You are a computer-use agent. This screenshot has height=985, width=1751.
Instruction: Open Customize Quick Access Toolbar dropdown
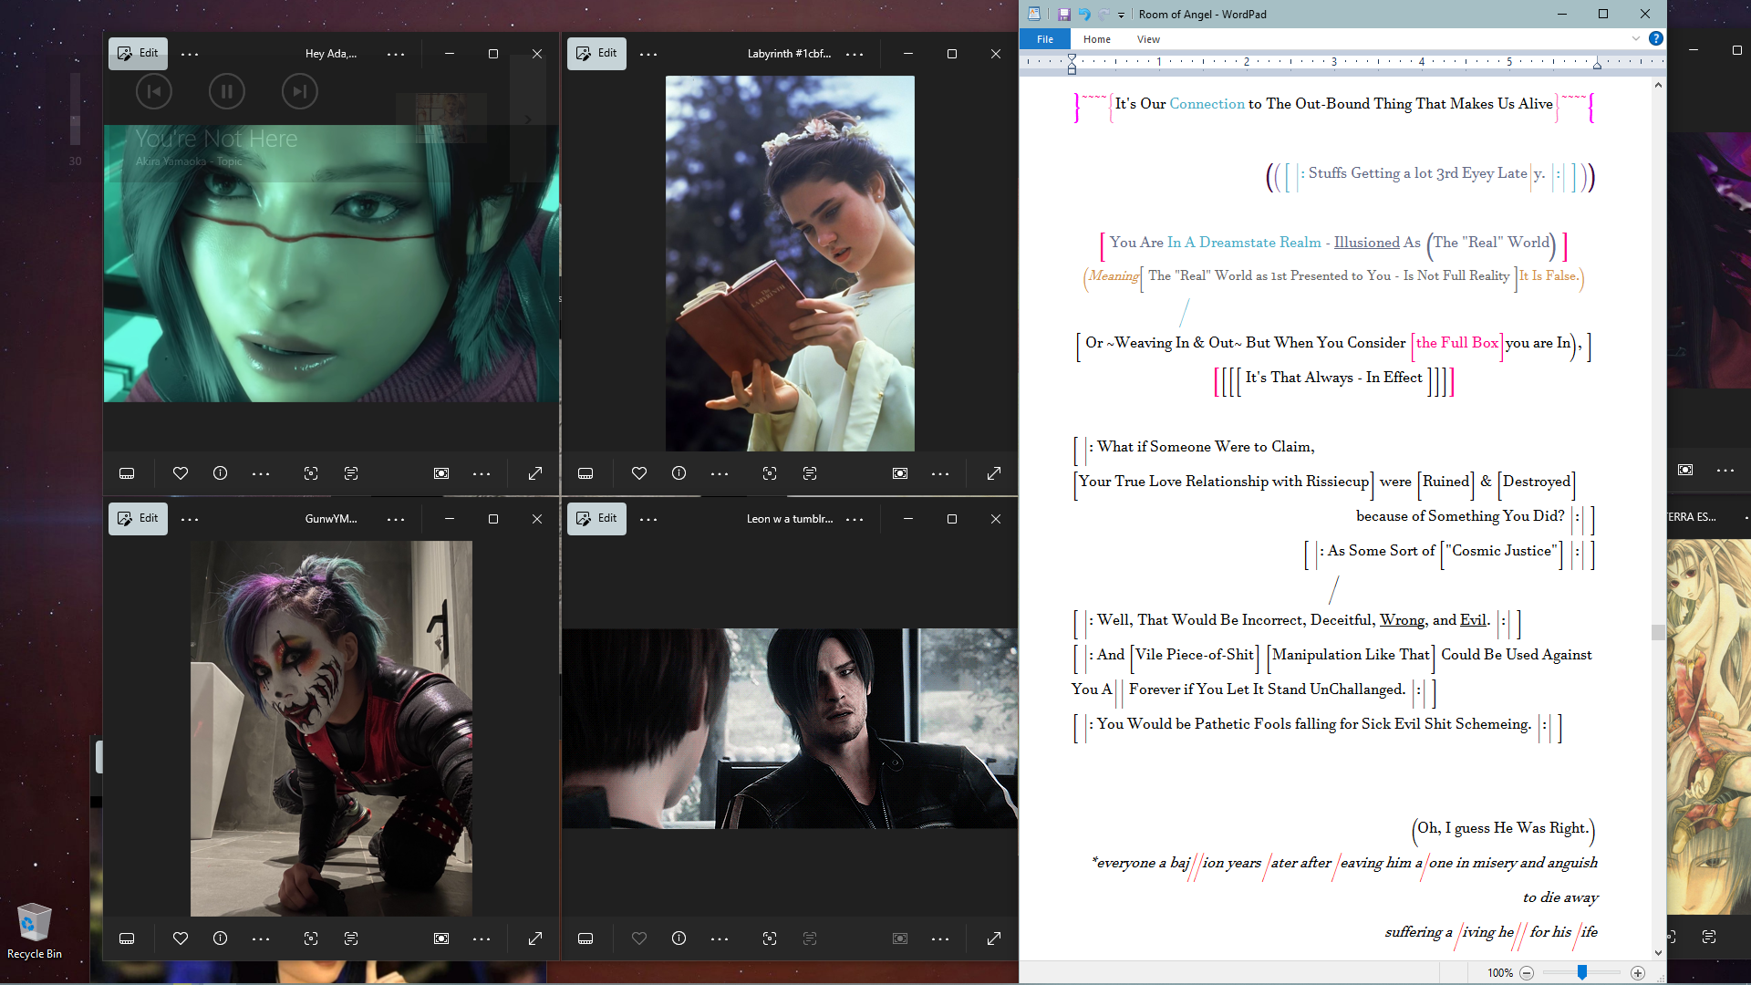pyautogui.click(x=1121, y=15)
